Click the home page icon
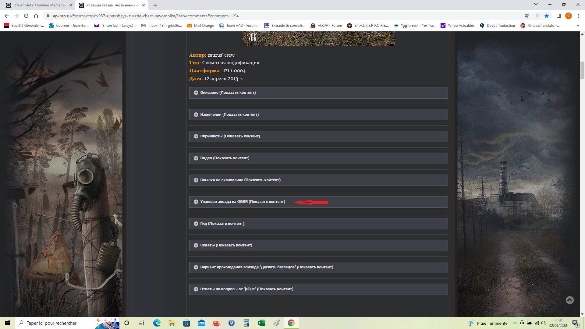The image size is (585, 329). pyautogui.click(x=36, y=16)
